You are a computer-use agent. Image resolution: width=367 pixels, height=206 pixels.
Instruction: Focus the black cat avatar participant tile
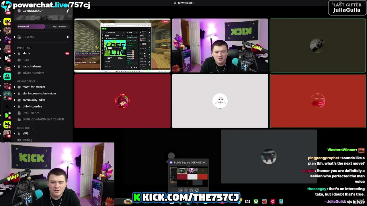tap(269, 157)
